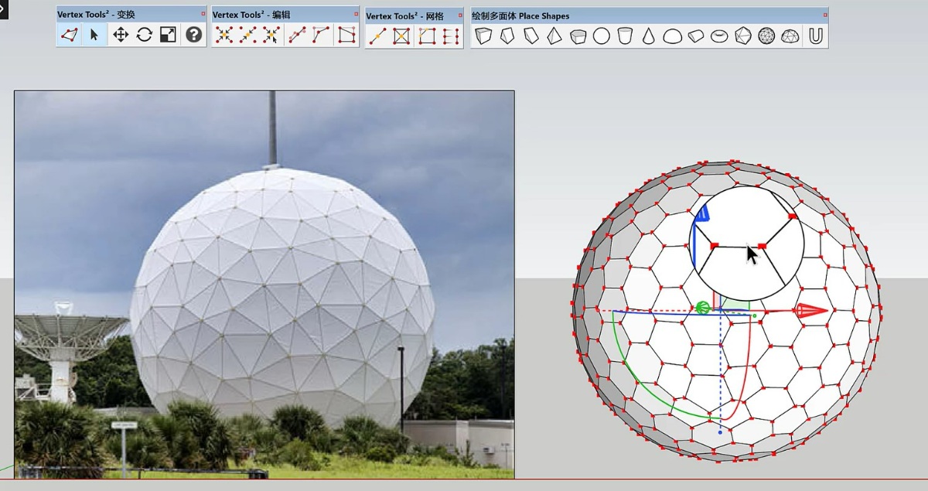Place the half-cylinder shape

pyautogui.click(x=696, y=36)
